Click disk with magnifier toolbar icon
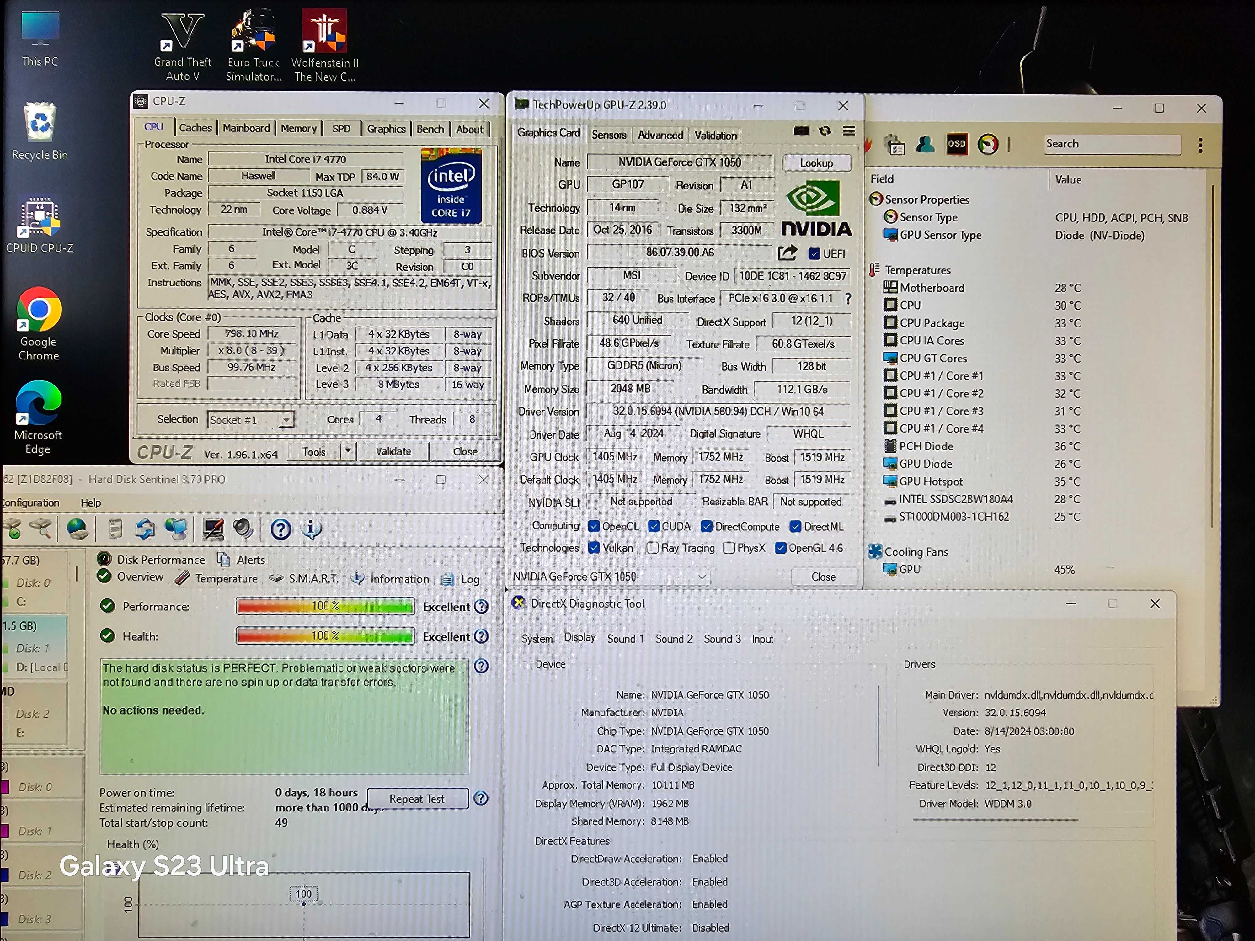This screenshot has width=1255, height=941. (41, 529)
